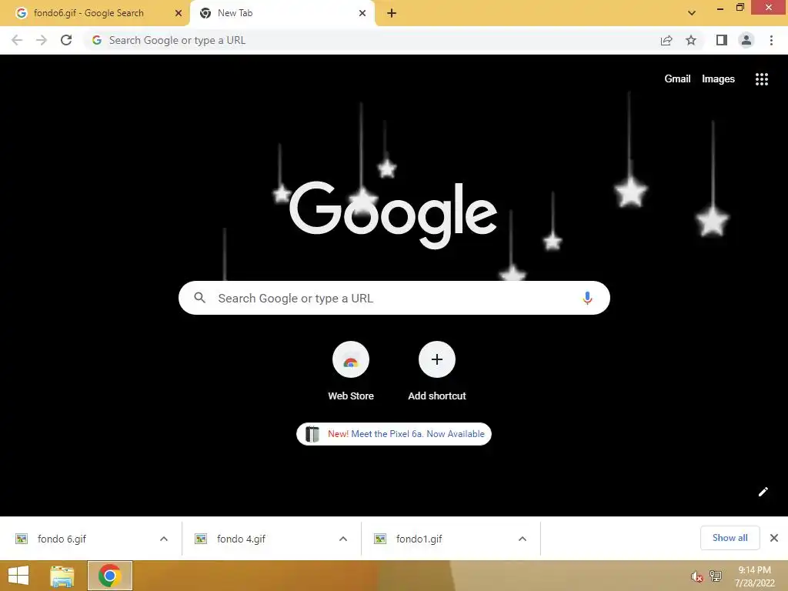The width and height of the screenshot is (788, 591).
Task: Click Chrome taskbar icon
Action: (110, 576)
